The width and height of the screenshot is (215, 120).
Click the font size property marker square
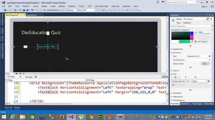click(209, 81)
